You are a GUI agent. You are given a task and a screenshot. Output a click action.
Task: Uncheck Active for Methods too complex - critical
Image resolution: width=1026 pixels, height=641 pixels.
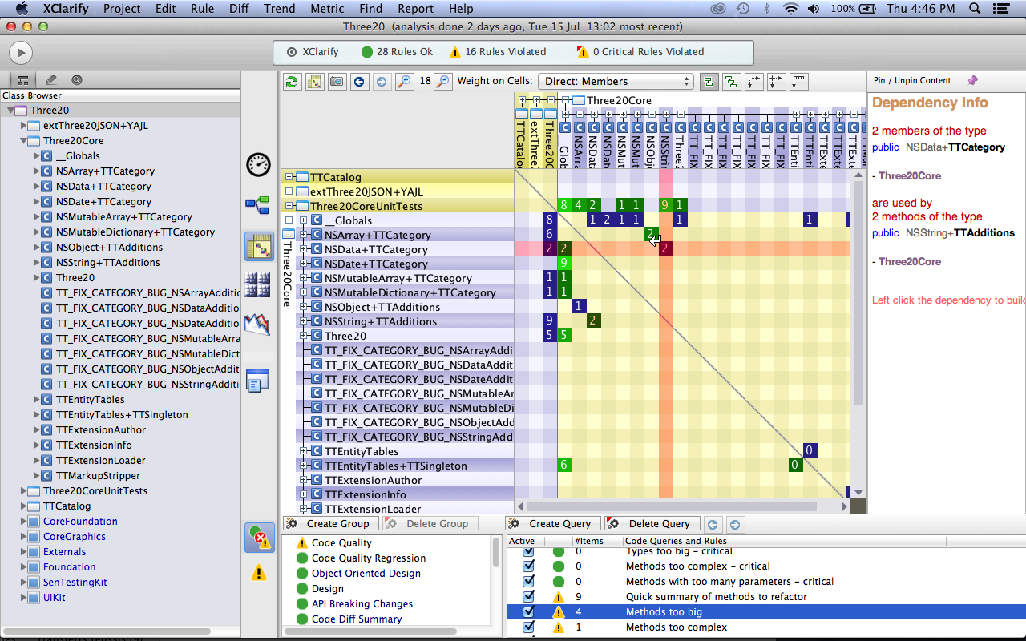(x=528, y=566)
